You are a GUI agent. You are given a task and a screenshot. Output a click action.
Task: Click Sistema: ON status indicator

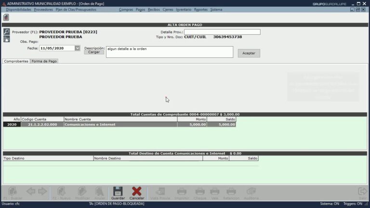(x=330, y=204)
